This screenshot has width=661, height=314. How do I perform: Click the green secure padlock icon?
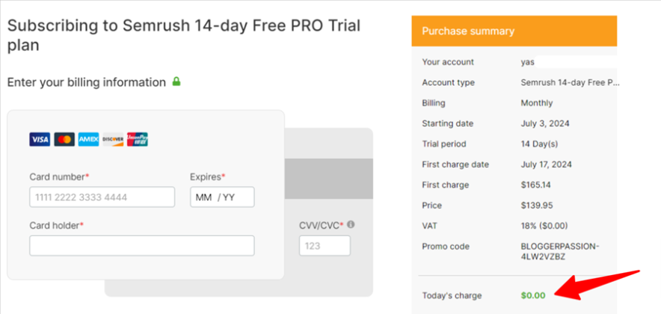[176, 81]
